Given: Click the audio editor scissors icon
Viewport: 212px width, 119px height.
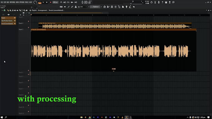Looking at the screenshot, I should tap(155, 2).
